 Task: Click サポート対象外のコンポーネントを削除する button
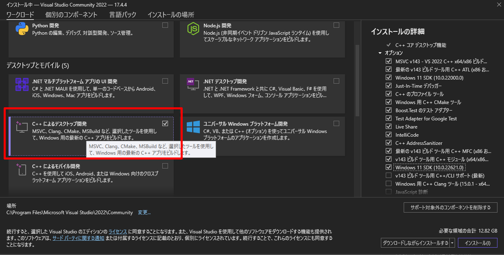click(451, 207)
